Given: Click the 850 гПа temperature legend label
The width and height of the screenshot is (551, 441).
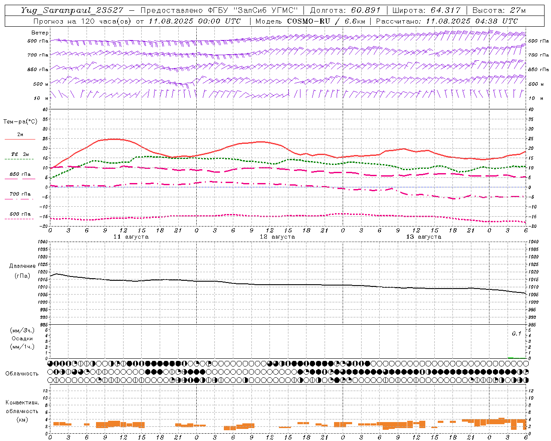Looking at the screenshot, I should pos(20,174).
